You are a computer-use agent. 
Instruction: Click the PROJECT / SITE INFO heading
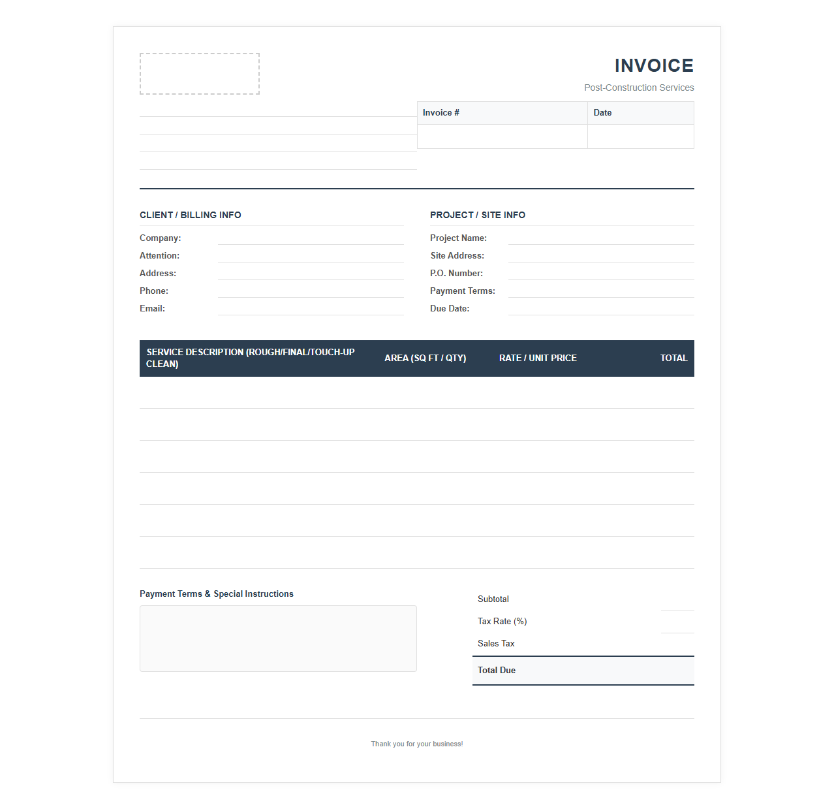(x=478, y=215)
